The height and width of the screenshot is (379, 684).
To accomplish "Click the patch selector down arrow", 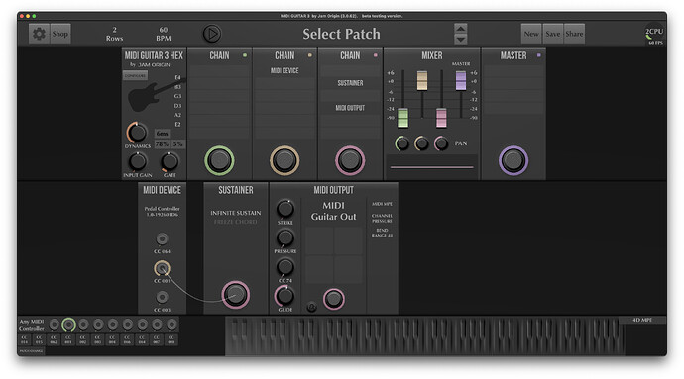I will click(x=461, y=40).
